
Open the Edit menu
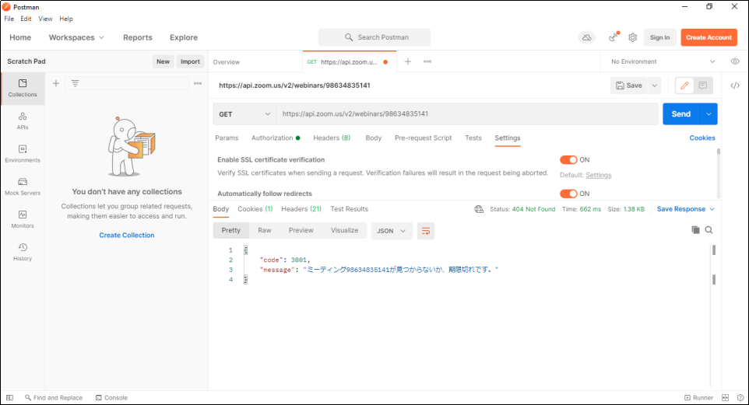coord(26,19)
